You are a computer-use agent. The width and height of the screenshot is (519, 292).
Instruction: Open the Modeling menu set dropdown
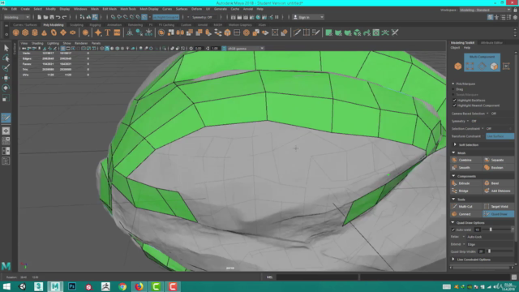pos(16,17)
